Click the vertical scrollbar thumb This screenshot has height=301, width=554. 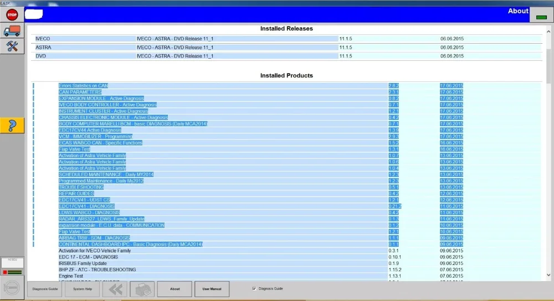click(548, 65)
